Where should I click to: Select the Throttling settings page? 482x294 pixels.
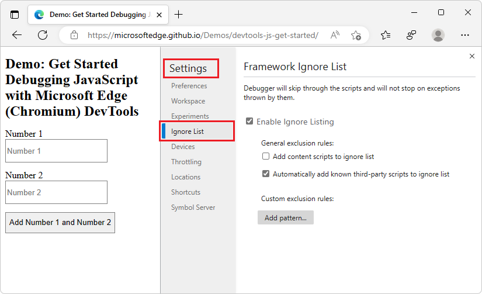pyautogui.click(x=186, y=162)
